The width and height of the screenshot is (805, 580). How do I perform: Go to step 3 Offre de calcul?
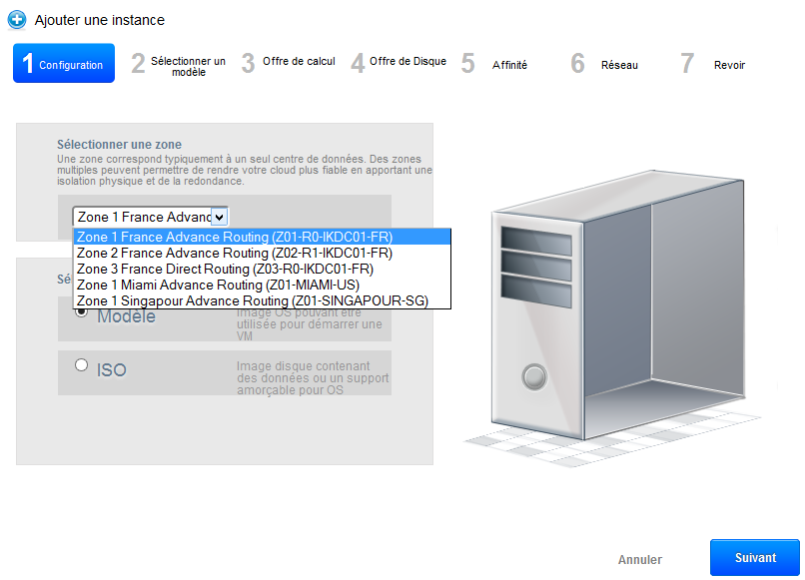[288, 62]
